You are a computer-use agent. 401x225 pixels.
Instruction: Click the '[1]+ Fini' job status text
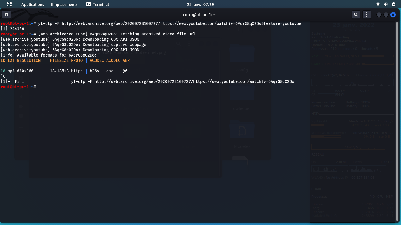click(12, 81)
